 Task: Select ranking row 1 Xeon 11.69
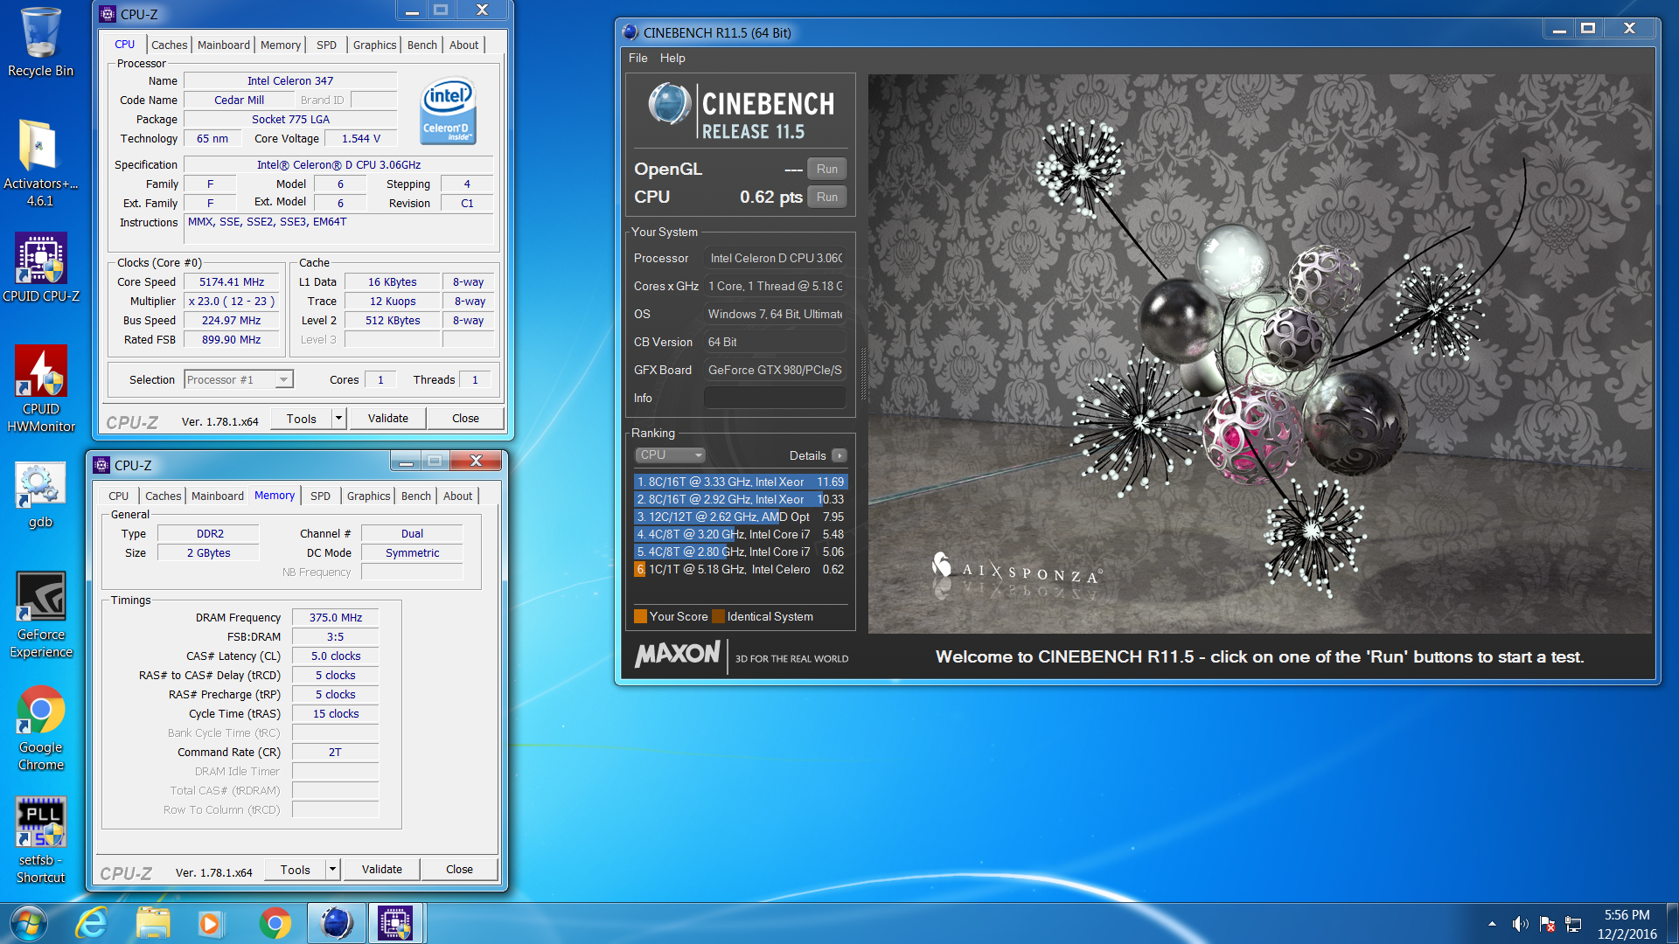pyautogui.click(x=741, y=482)
